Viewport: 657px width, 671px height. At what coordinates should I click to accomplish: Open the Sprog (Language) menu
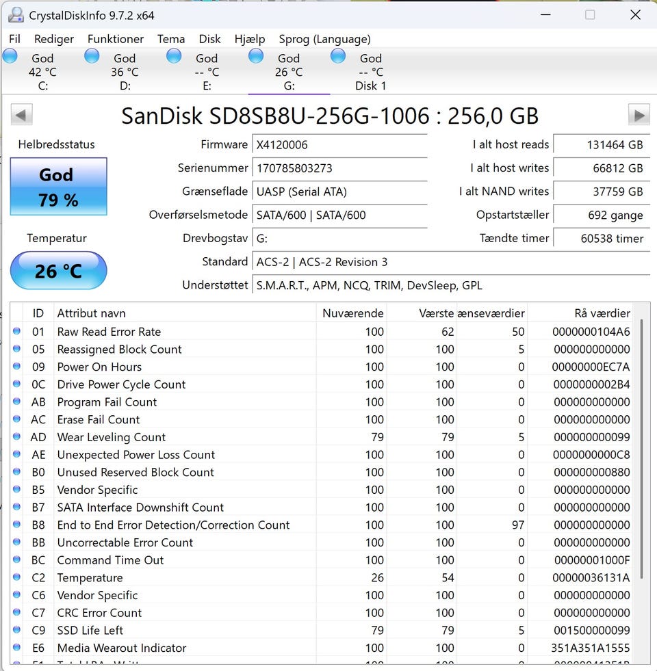click(324, 39)
